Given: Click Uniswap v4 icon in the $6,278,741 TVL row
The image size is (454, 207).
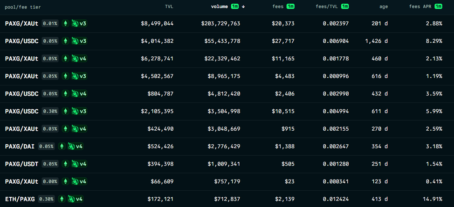Looking at the screenshot, I should click(x=76, y=59).
